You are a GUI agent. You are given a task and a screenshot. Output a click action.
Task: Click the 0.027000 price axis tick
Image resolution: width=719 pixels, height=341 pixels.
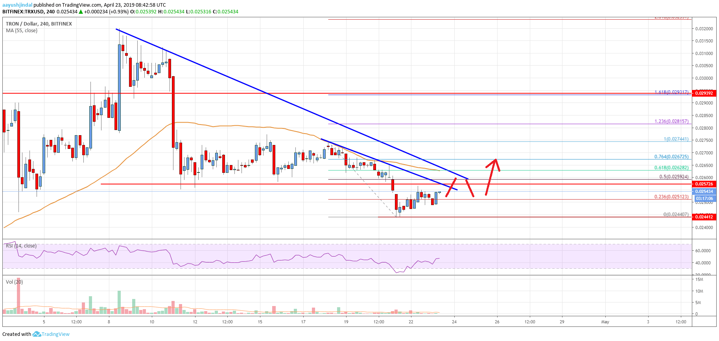(704, 153)
